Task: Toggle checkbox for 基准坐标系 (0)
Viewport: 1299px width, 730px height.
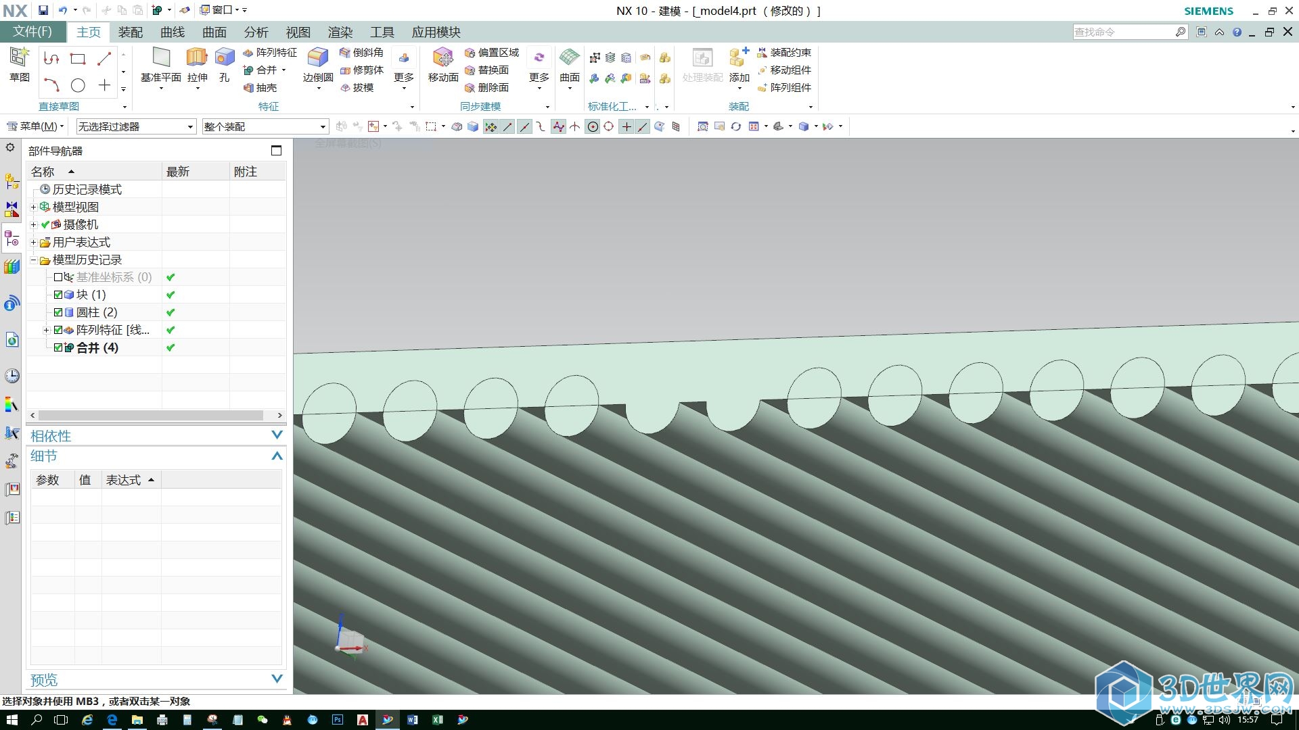Action: [x=58, y=277]
